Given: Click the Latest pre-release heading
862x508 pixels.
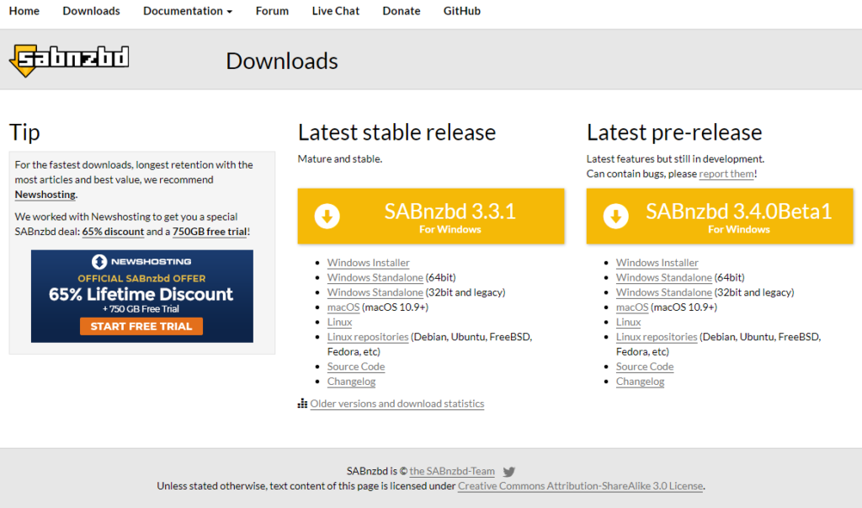Looking at the screenshot, I should click(x=674, y=132).
